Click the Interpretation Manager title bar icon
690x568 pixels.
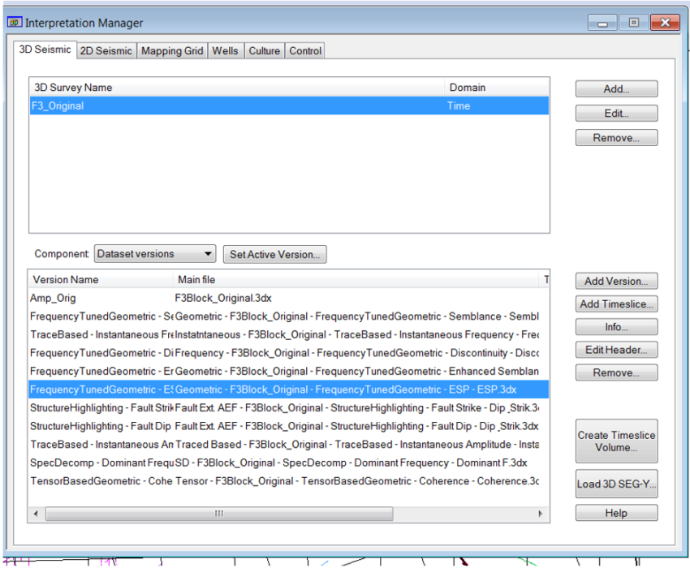pos(13,23)
